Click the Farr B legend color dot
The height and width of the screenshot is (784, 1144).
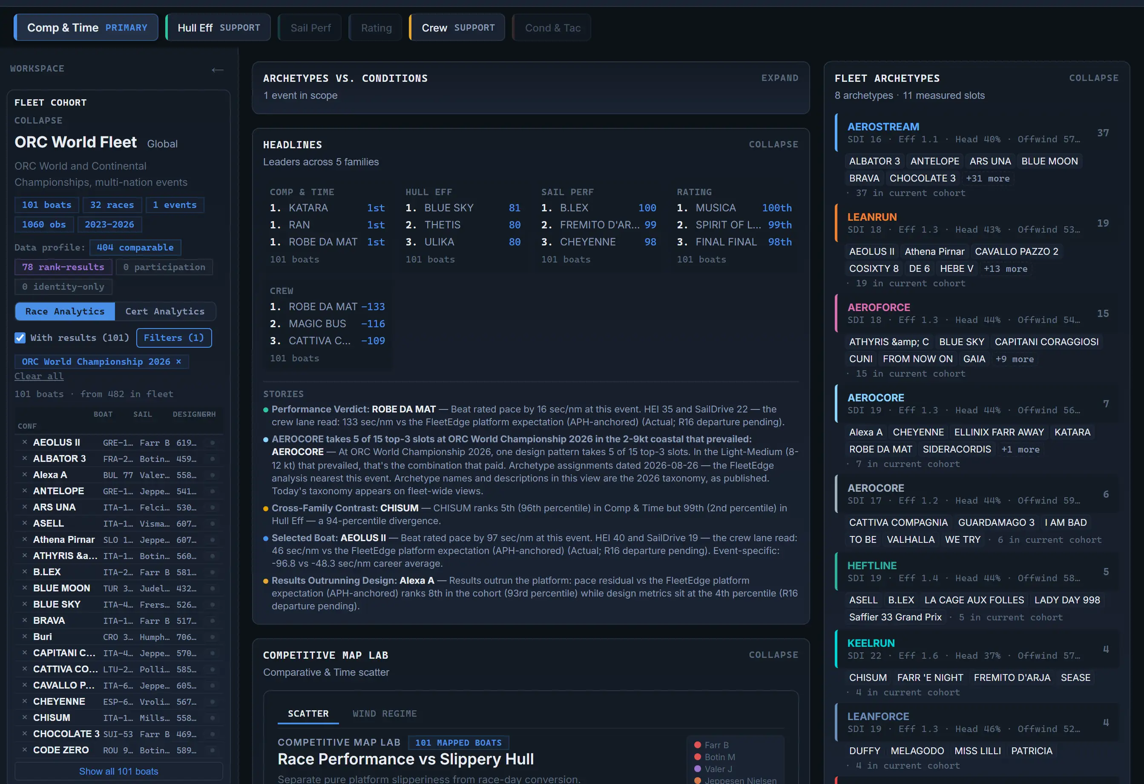click(x=698, y=745)
